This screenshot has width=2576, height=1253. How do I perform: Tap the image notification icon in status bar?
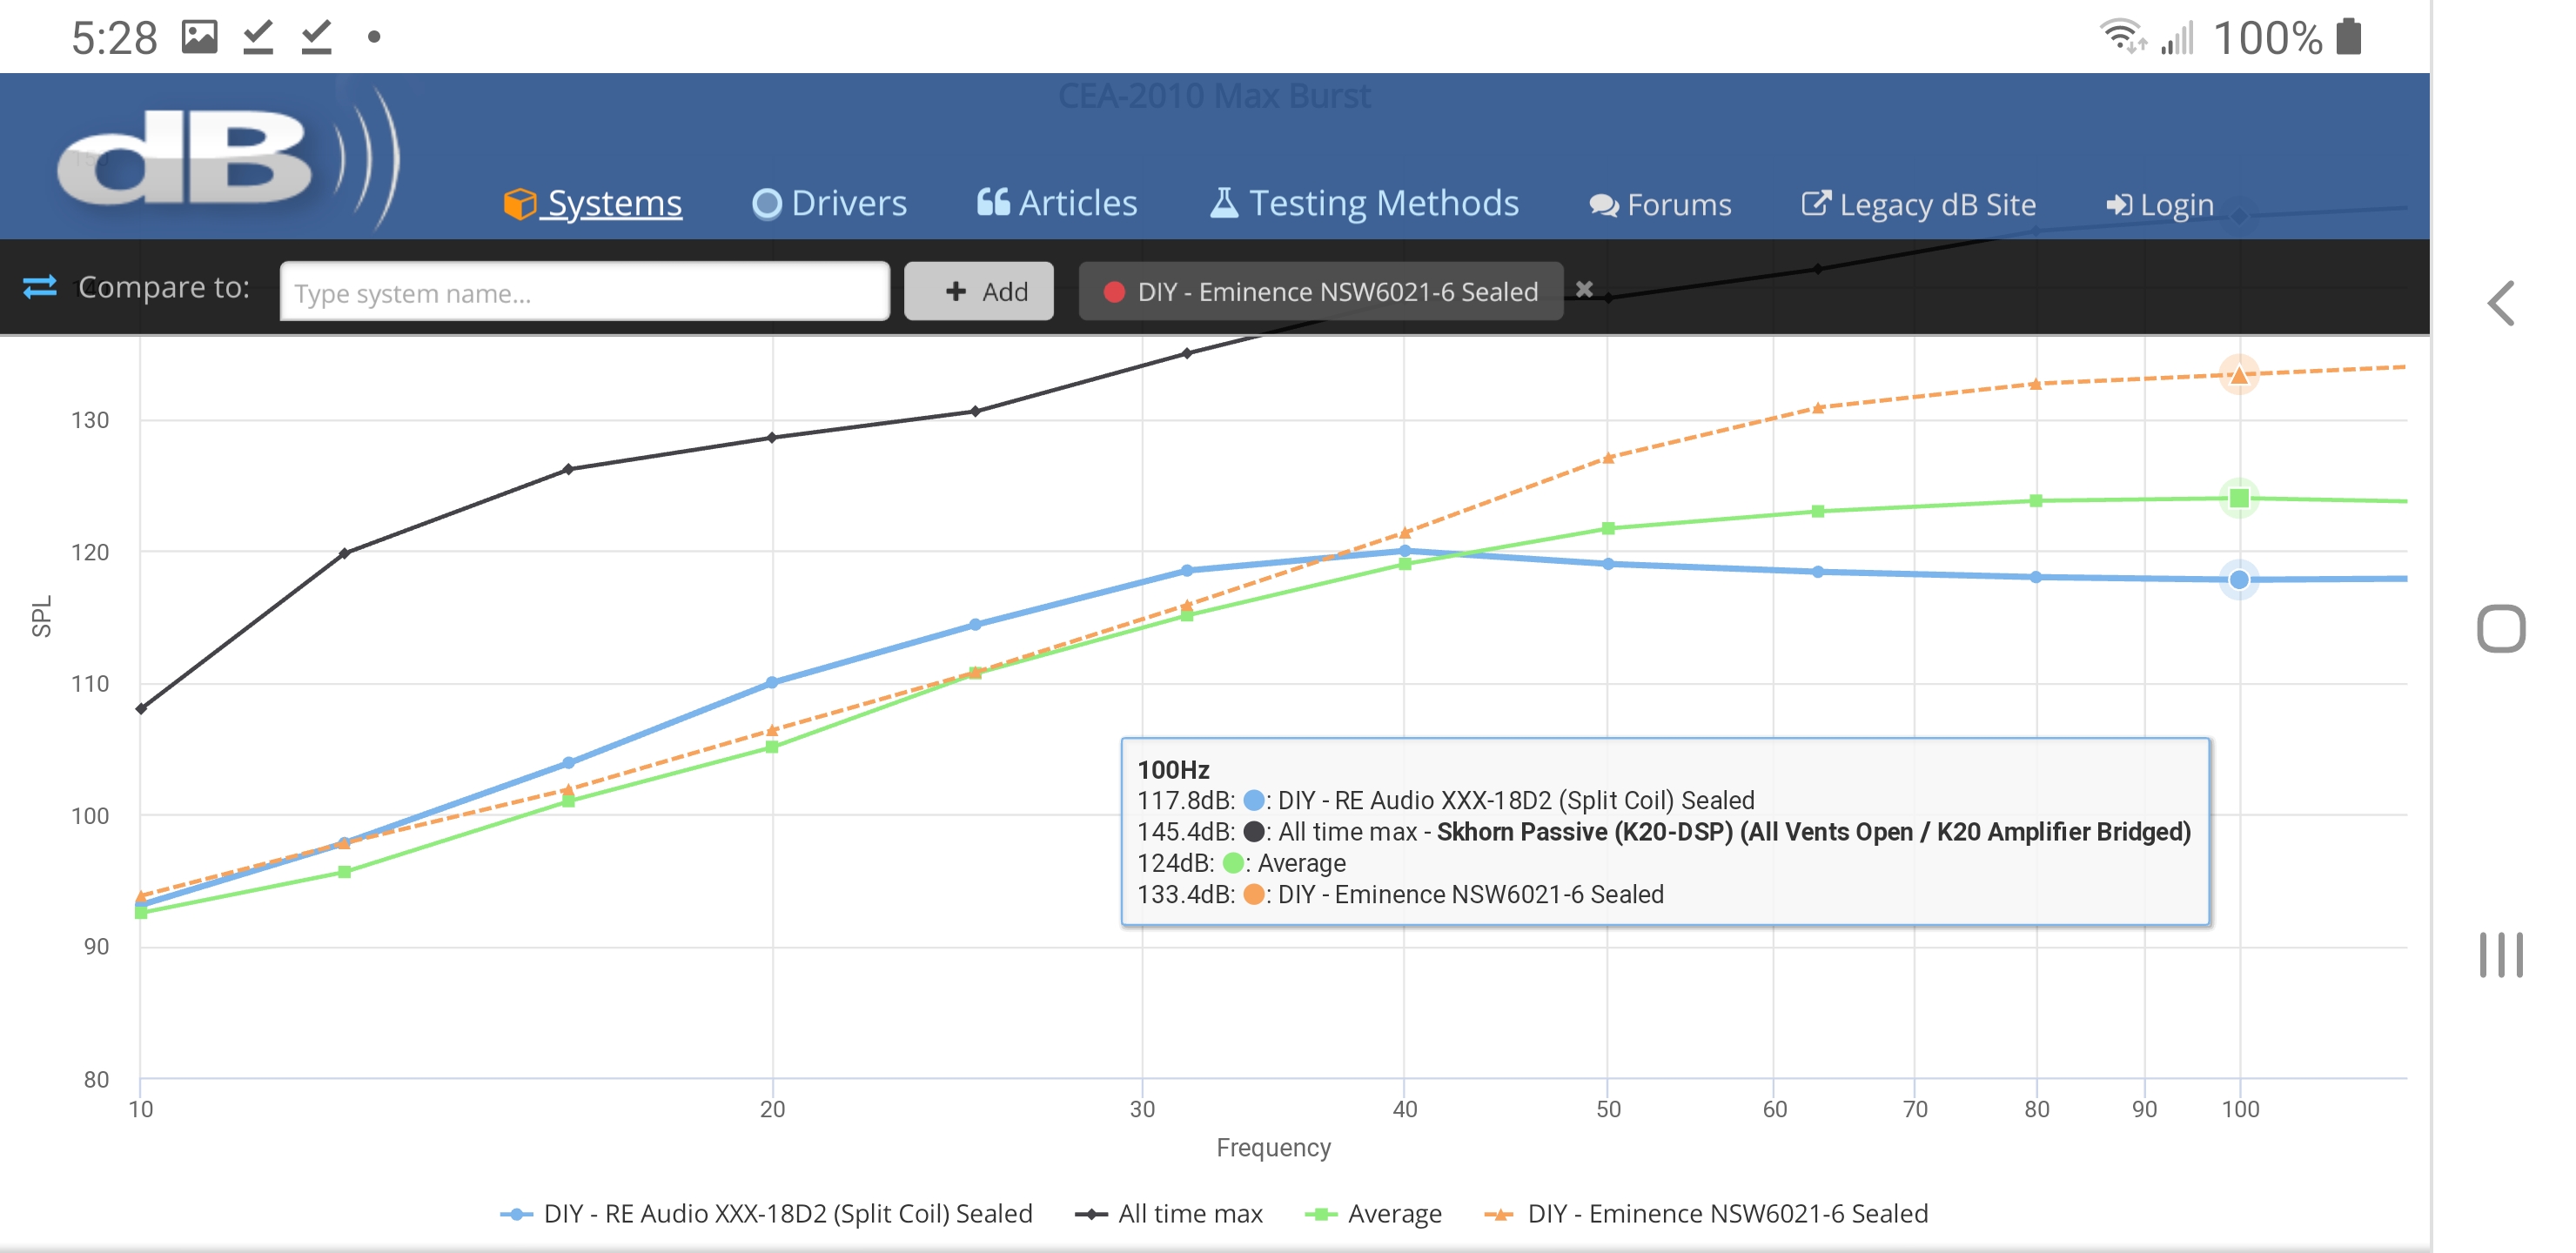[x=200, y=37]
